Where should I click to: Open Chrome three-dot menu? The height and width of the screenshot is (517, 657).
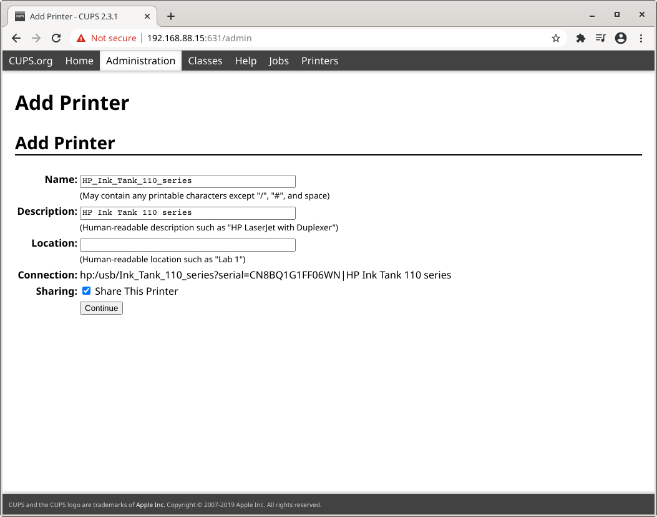click(x=641, y=38)
